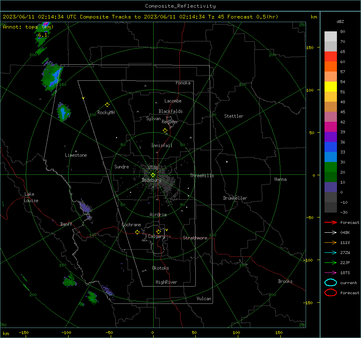Click the Brooks map label
The width and height of the screenshot is (361, 338).
[x=285, y=281]
